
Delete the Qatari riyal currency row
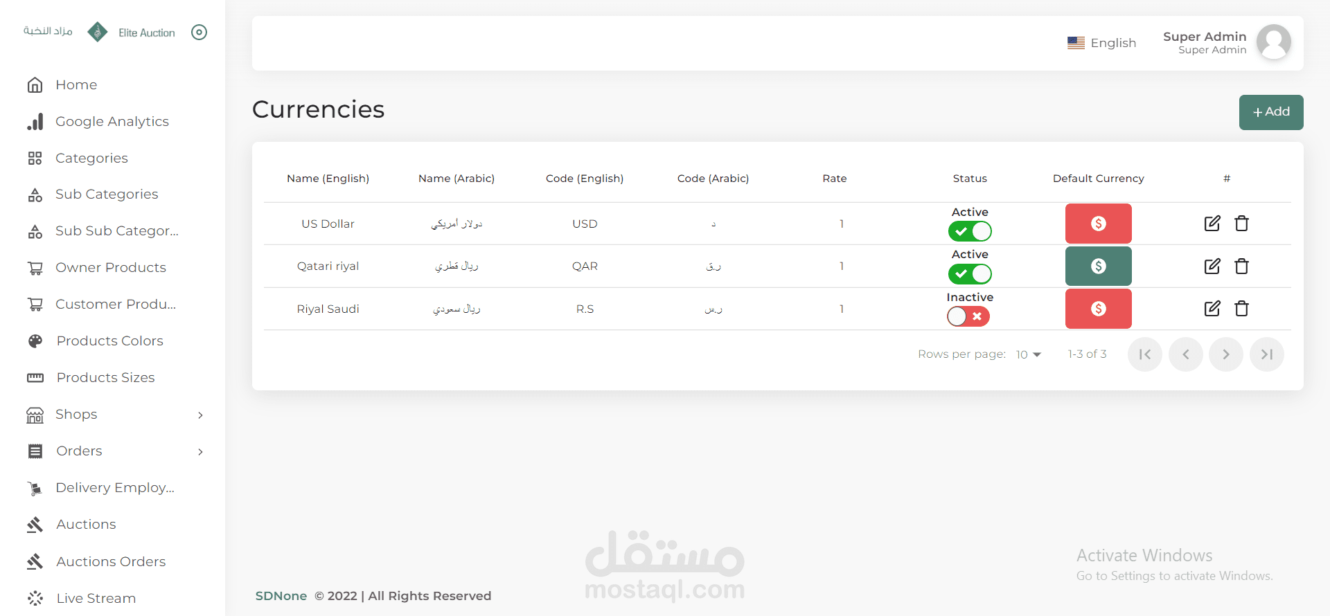[1241, 266]
